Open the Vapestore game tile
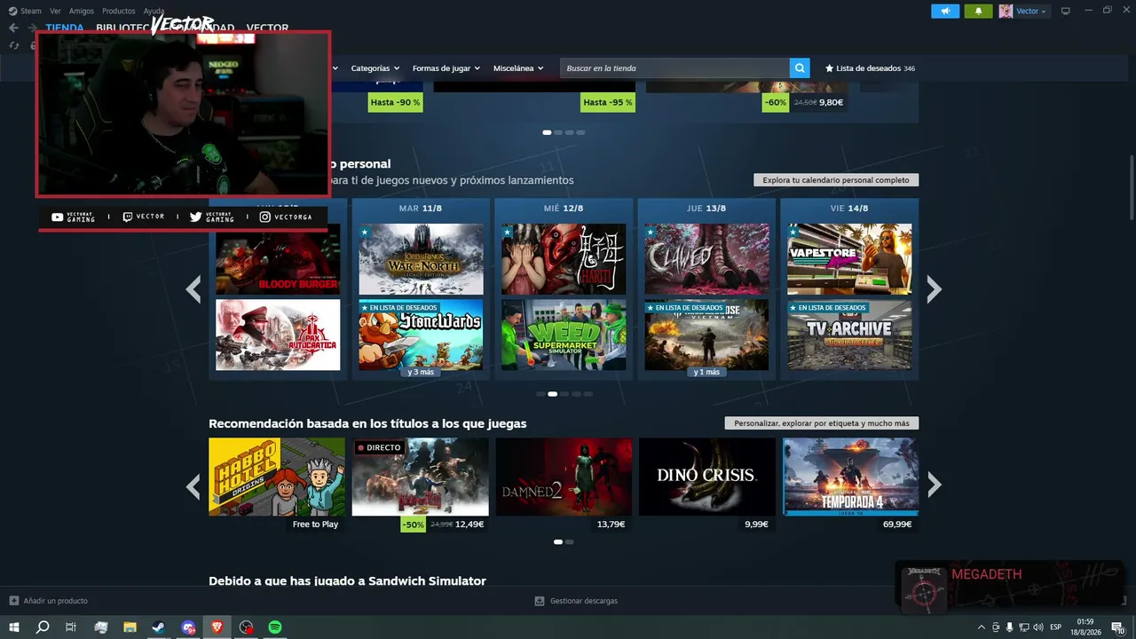1136x639 pixels. [x=849, y=259]
